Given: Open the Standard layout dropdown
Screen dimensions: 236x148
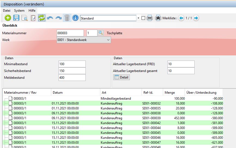Looking at the screenshot, I should click(138, 18).
